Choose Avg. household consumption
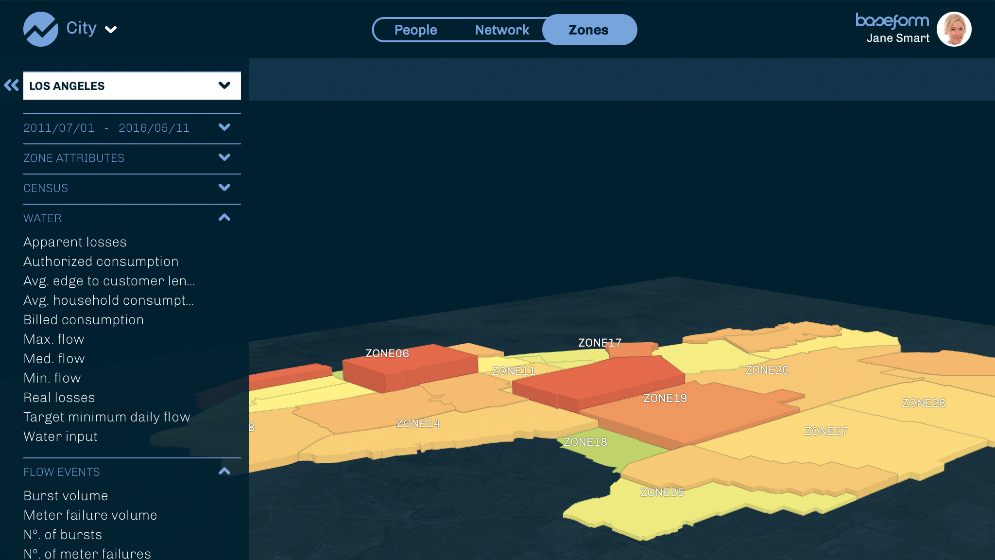Viewport: 995px width, 560px height. 109,300
